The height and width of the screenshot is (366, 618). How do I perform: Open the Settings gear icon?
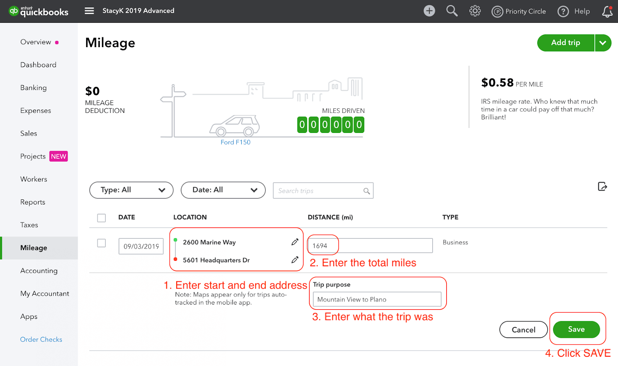click(x=475, y=11)
